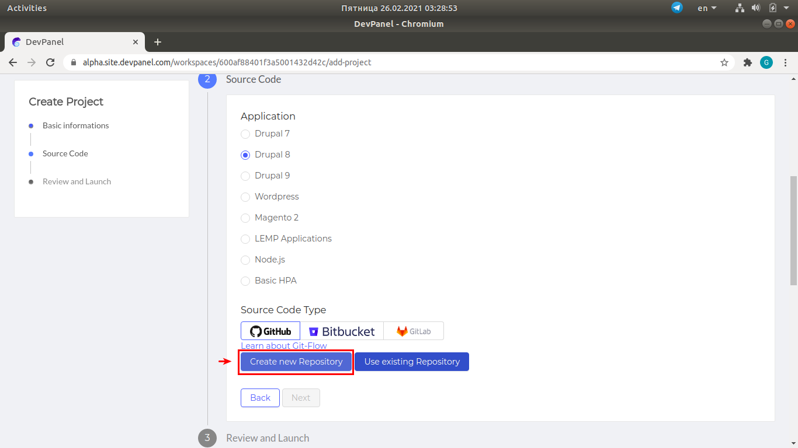Select the Node.js application
This screenshot has height=448, width=798.
coord(245,260)
